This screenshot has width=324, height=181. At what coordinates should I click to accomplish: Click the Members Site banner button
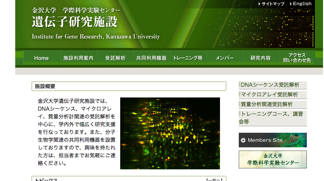(x=273, y=140)
